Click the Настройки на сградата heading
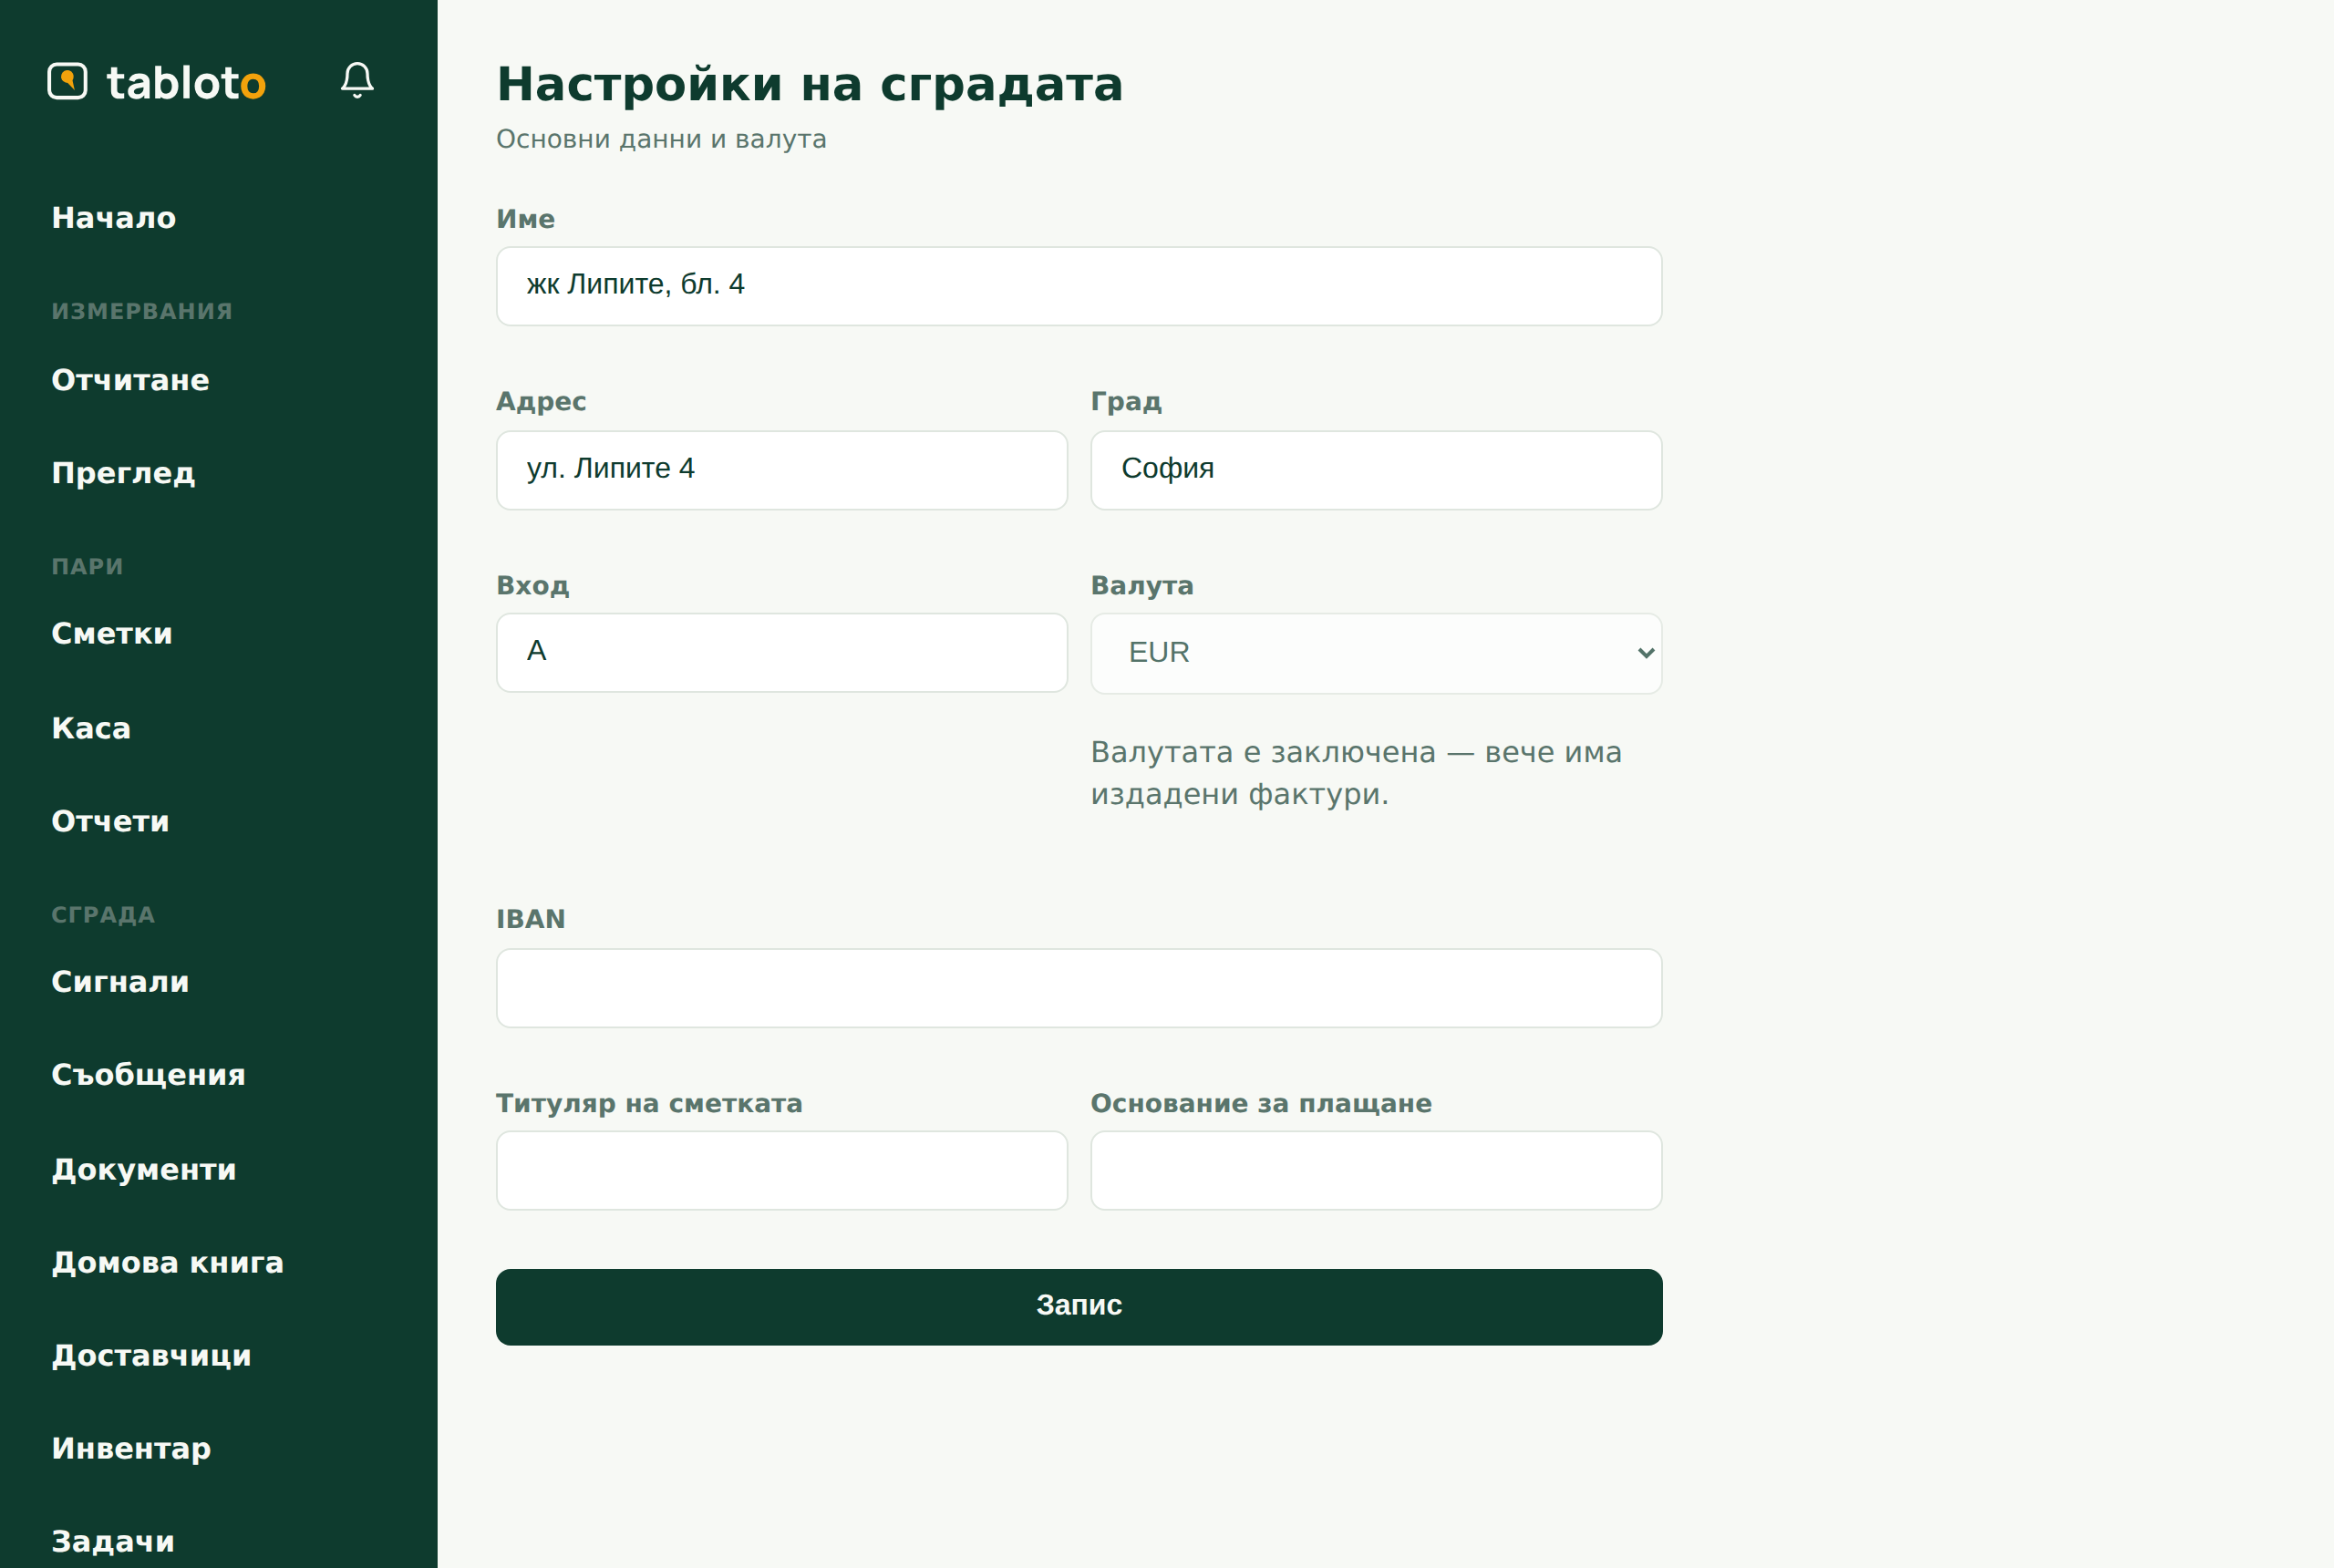The height and width of the screenshot is (1568, 2334). click(x=810, y=84)
